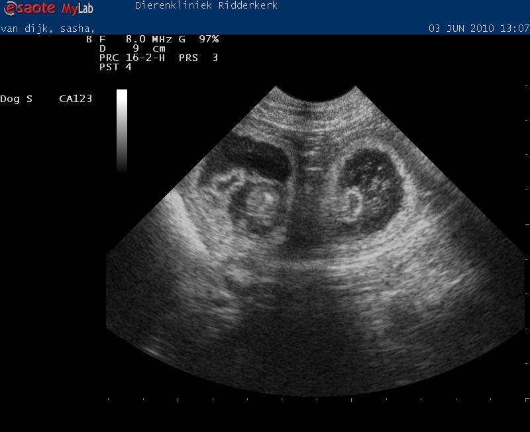
Task: Click the MyLab brand label
Action: [78, 9]
